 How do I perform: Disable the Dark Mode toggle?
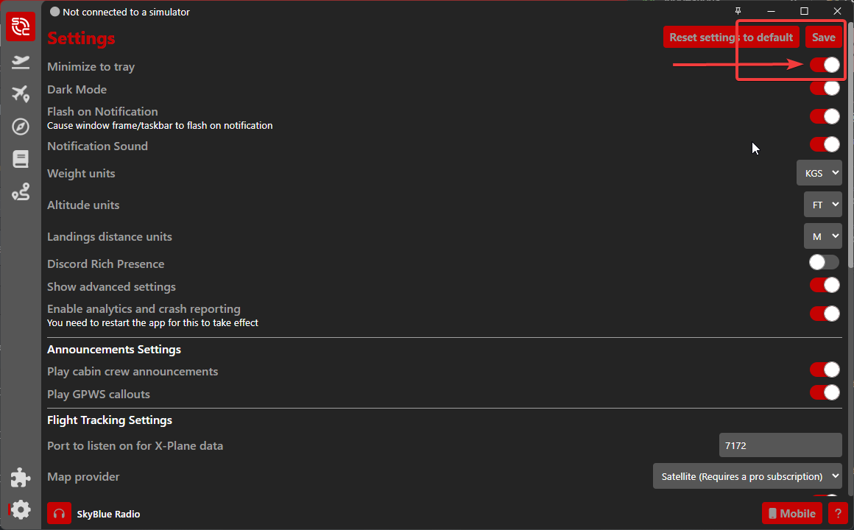coord(824,88)
